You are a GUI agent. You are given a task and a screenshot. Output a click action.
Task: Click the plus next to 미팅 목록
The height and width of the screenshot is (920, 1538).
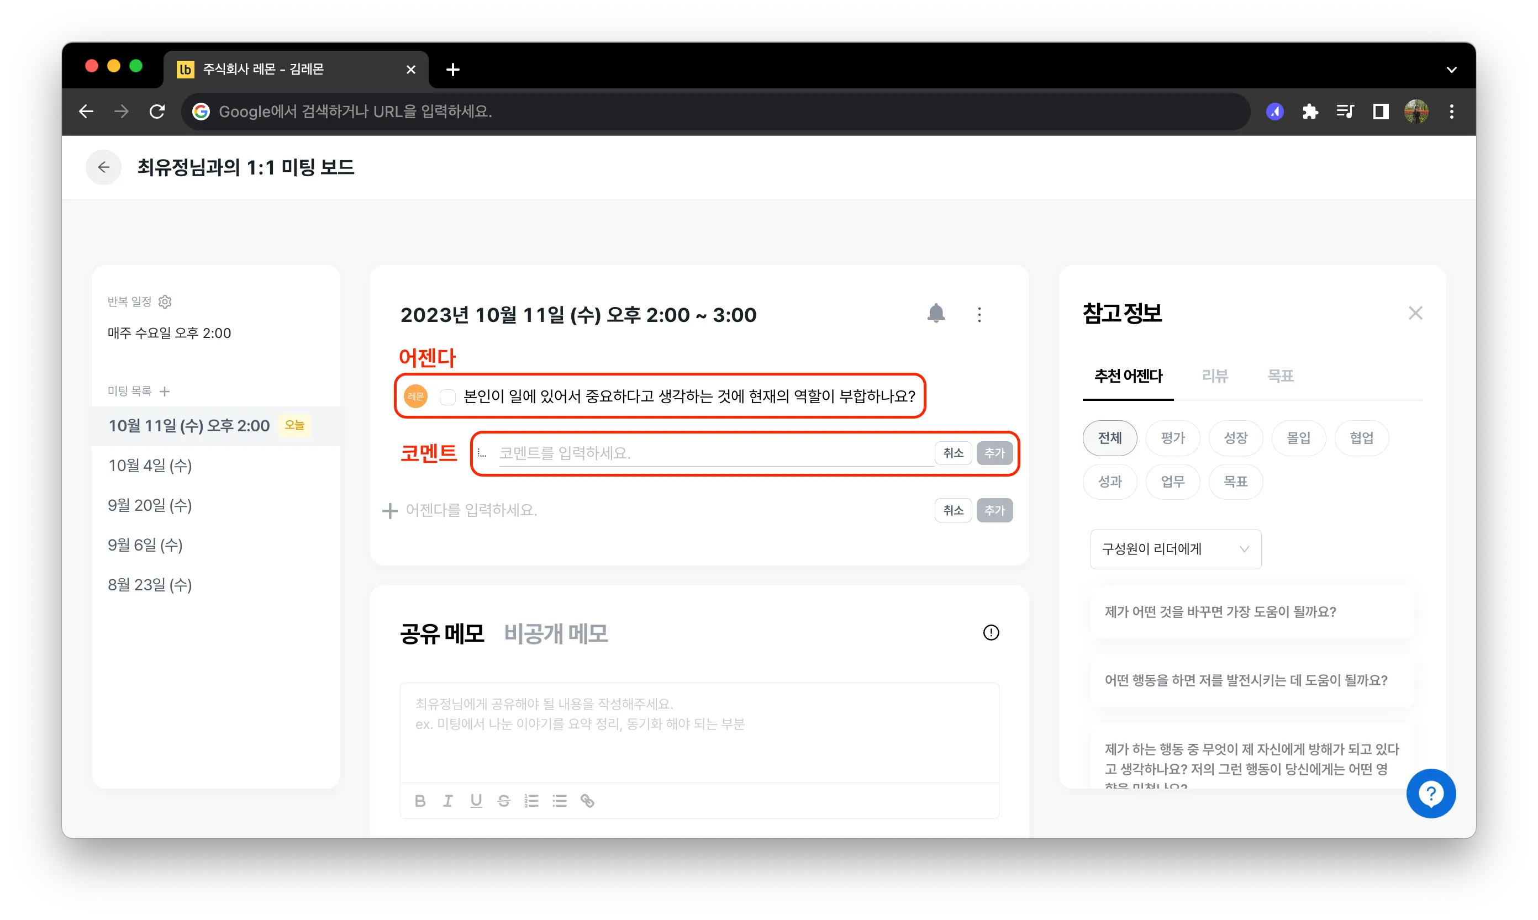(x=164, y=391)
